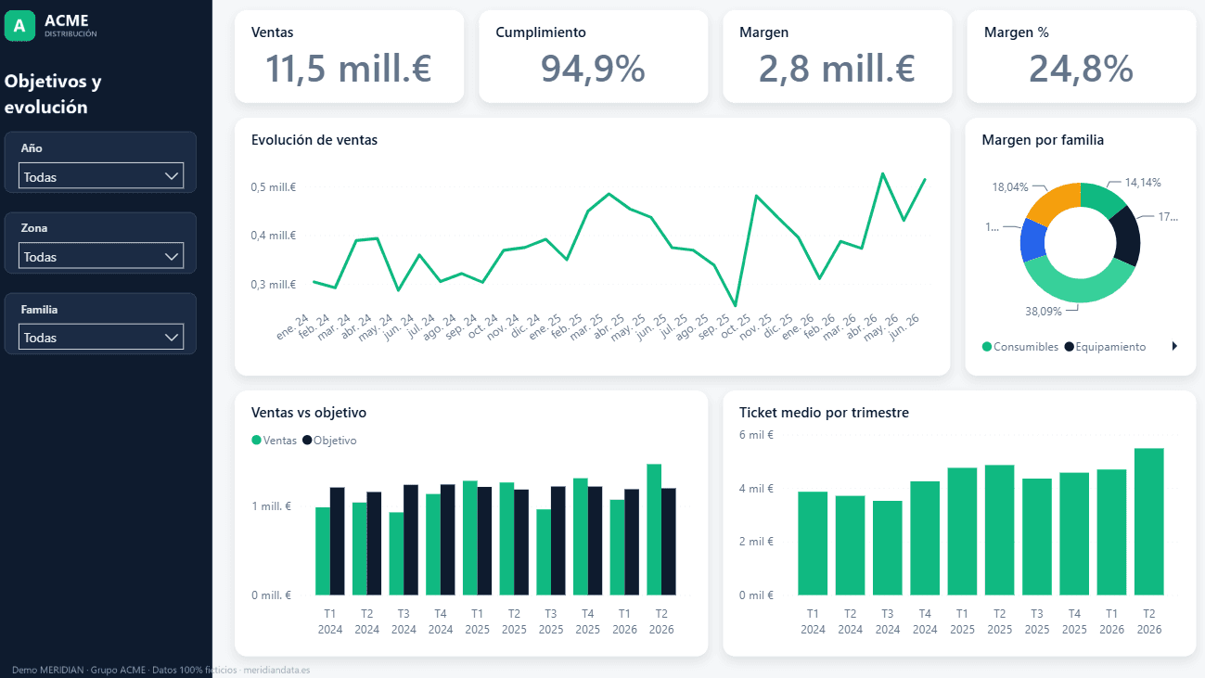Click the ene. 24 axis label
The width and height of the screenshot is (1205, 678).
[294, 327]
